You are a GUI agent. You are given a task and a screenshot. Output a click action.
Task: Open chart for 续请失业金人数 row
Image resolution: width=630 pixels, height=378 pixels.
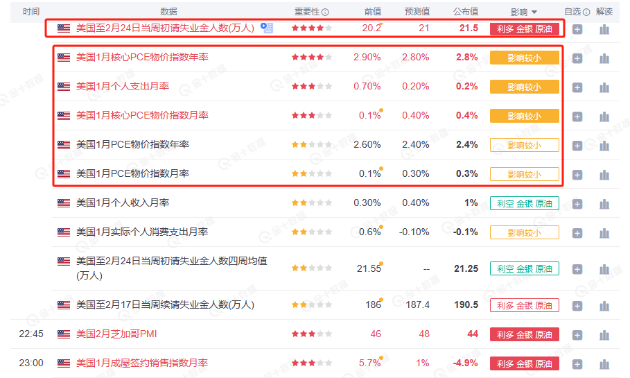pos(604,306)
